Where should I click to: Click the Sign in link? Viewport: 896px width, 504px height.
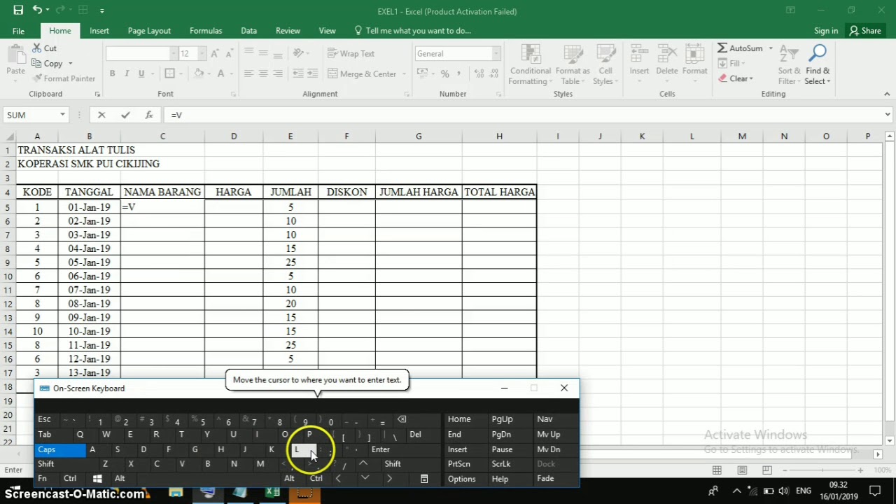826,31
